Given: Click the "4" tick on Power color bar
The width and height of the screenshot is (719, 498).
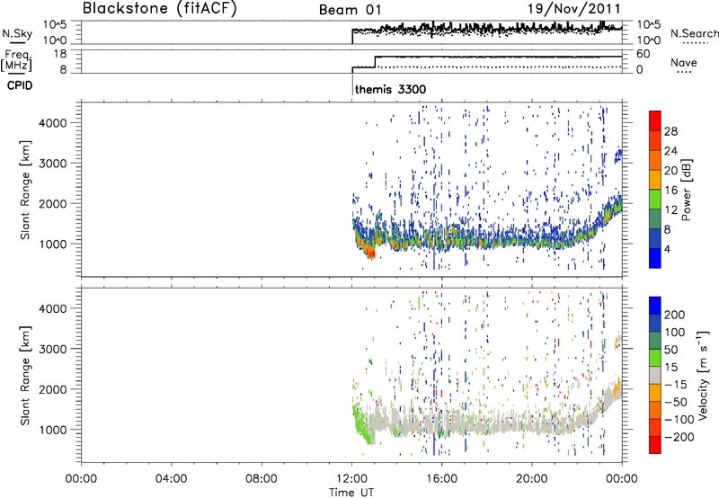Looking at the screenshot, I should pyautogui.click(x=668, y=249).
